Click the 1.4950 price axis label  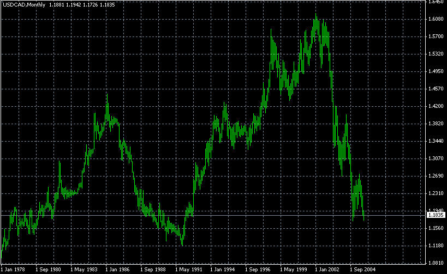click(x=436, y=71)
